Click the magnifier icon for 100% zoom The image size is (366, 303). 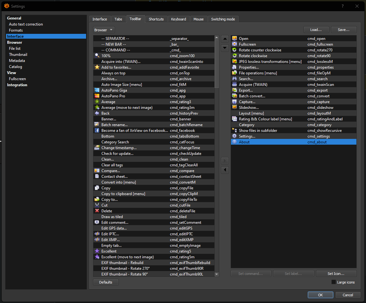click(x=97, y=56)
